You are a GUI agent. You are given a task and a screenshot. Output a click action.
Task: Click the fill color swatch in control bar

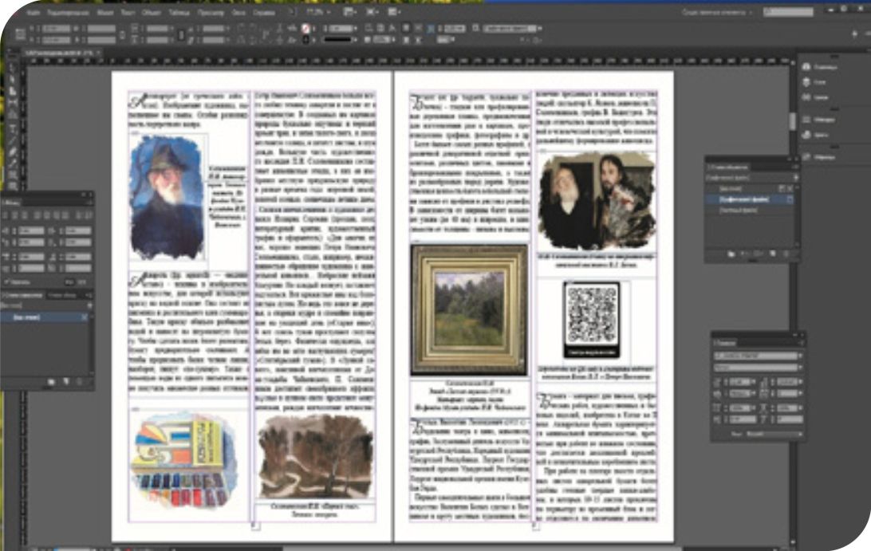304,28
